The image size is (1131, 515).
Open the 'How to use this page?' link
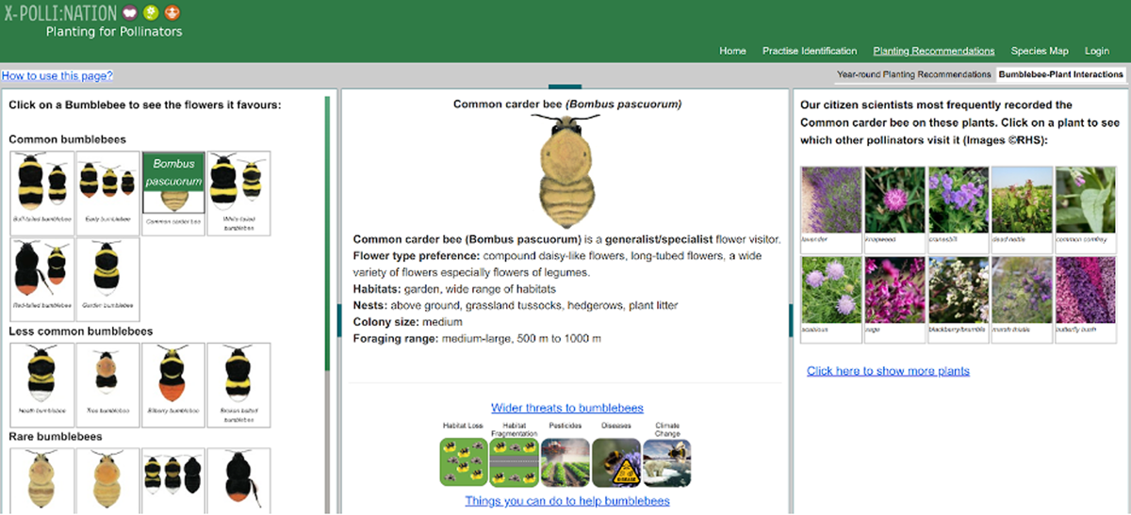[57, 75]
